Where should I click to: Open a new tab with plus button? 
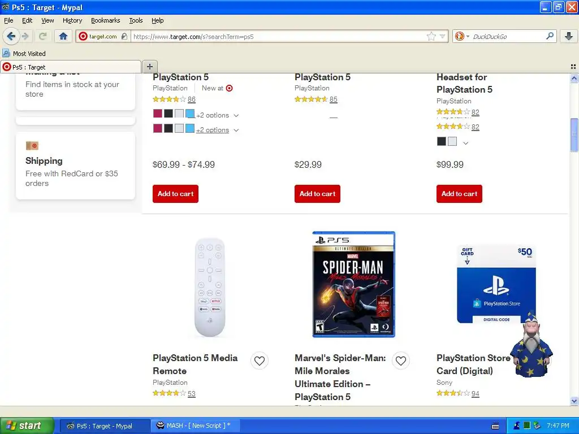click(149, 67)
